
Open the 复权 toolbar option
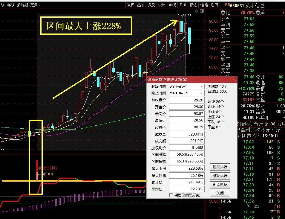point(131,5)
